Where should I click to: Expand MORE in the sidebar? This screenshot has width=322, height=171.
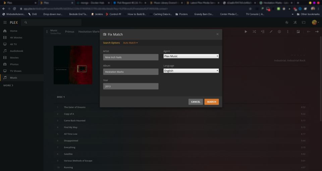(x=8, y=85)
